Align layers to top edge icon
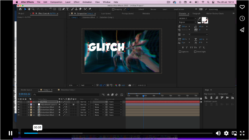The width and height of the screenshot is (249, 140). (222, 98)
